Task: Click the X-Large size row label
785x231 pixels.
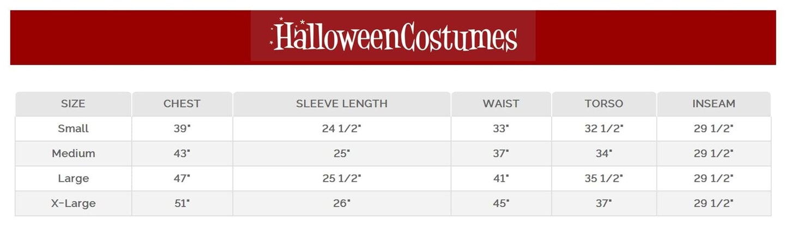Action: 73,203
